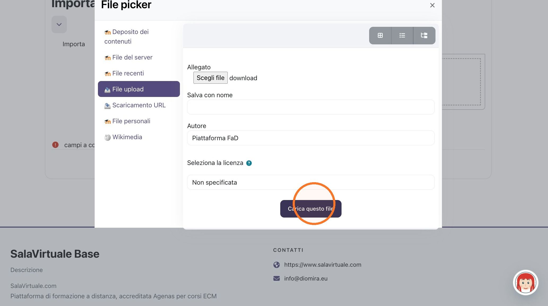
Task: Open Wikimedia repository
Action: tap(139, 137)
